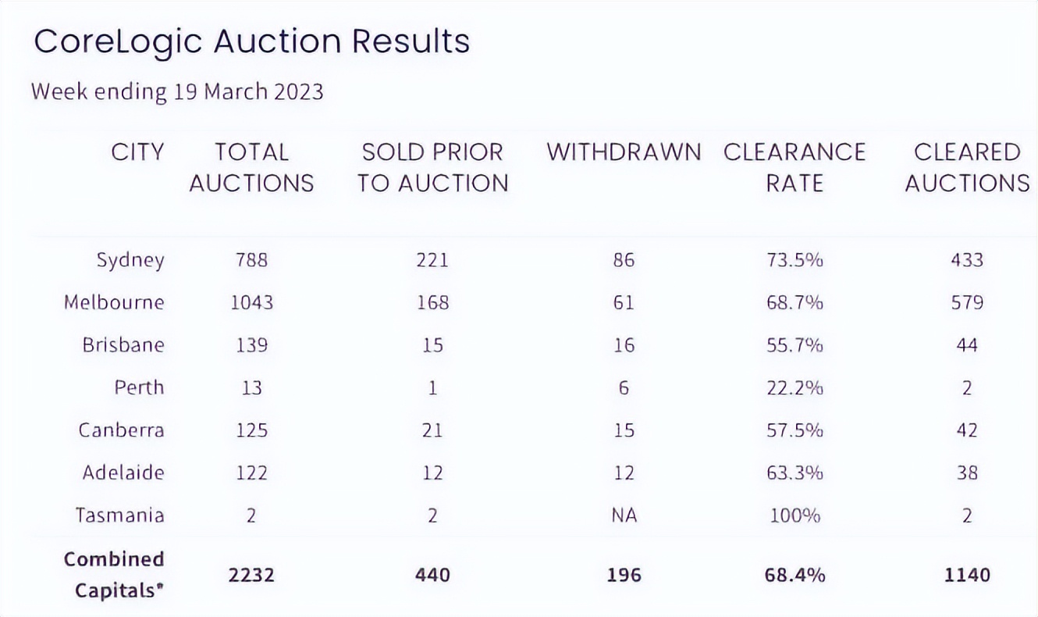Click Sydney's 73.5% clearance rate cell
This screenshot has height=617, width=1038.
pos(794,260)
